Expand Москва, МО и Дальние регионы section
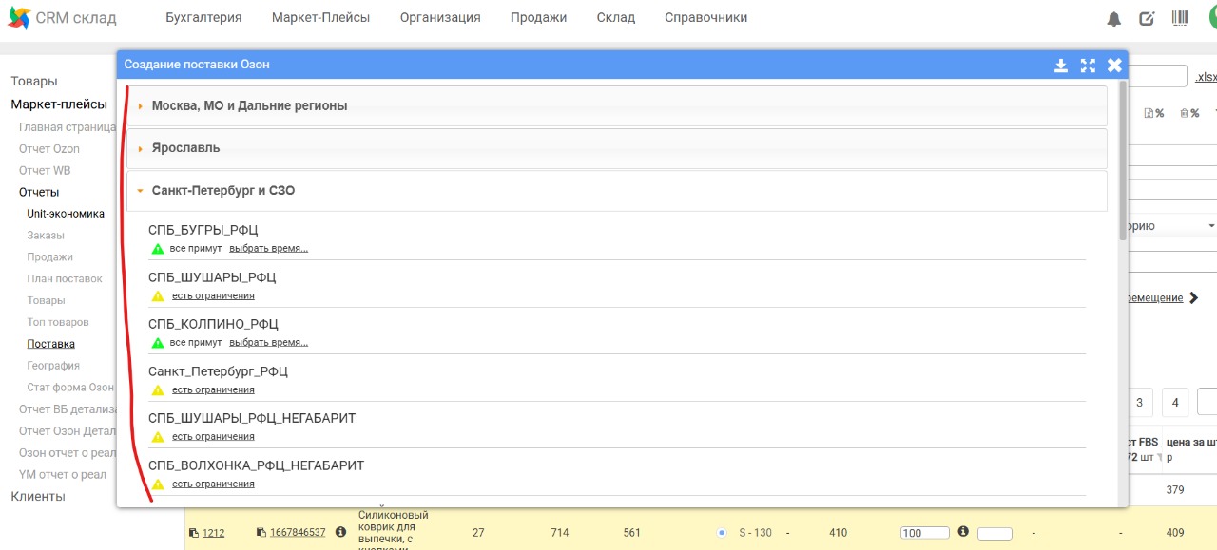This screenshot has width=1217, height=550. (249, 106)
